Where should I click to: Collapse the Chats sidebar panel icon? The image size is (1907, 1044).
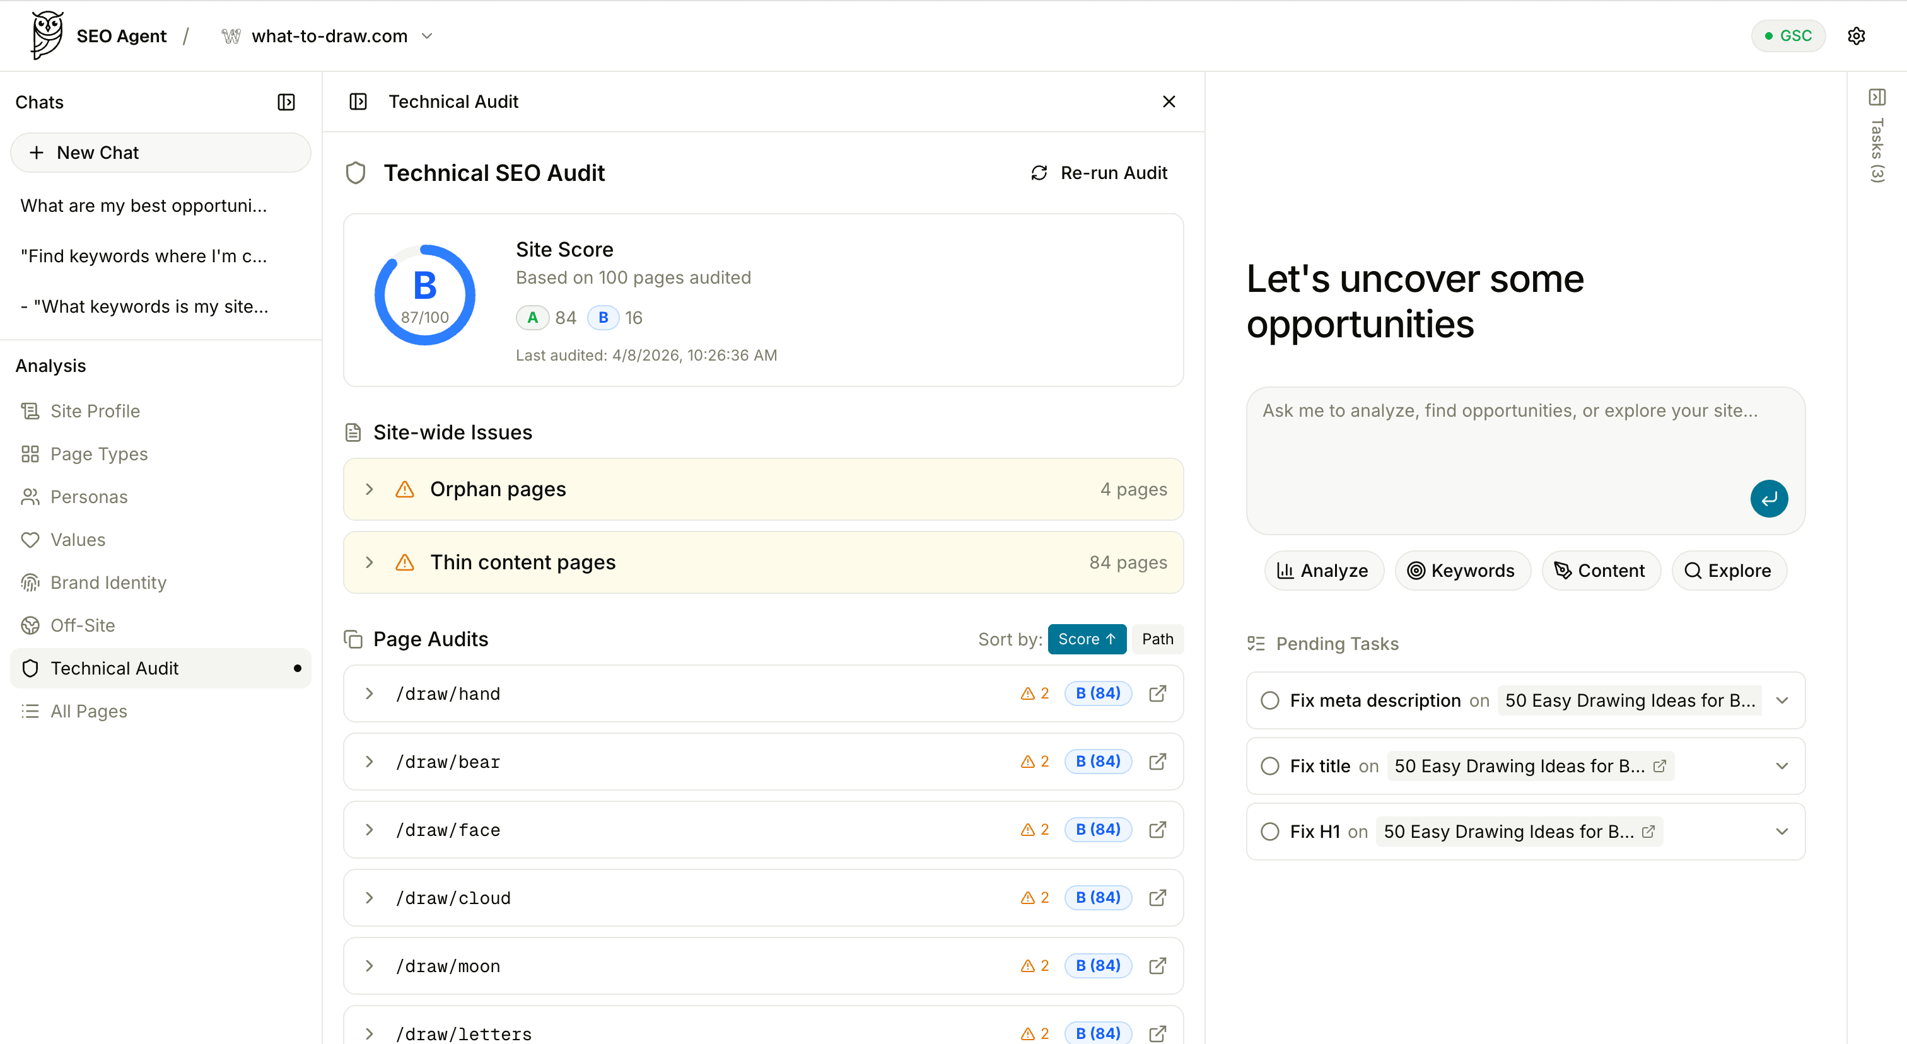[x=286, y=102]
